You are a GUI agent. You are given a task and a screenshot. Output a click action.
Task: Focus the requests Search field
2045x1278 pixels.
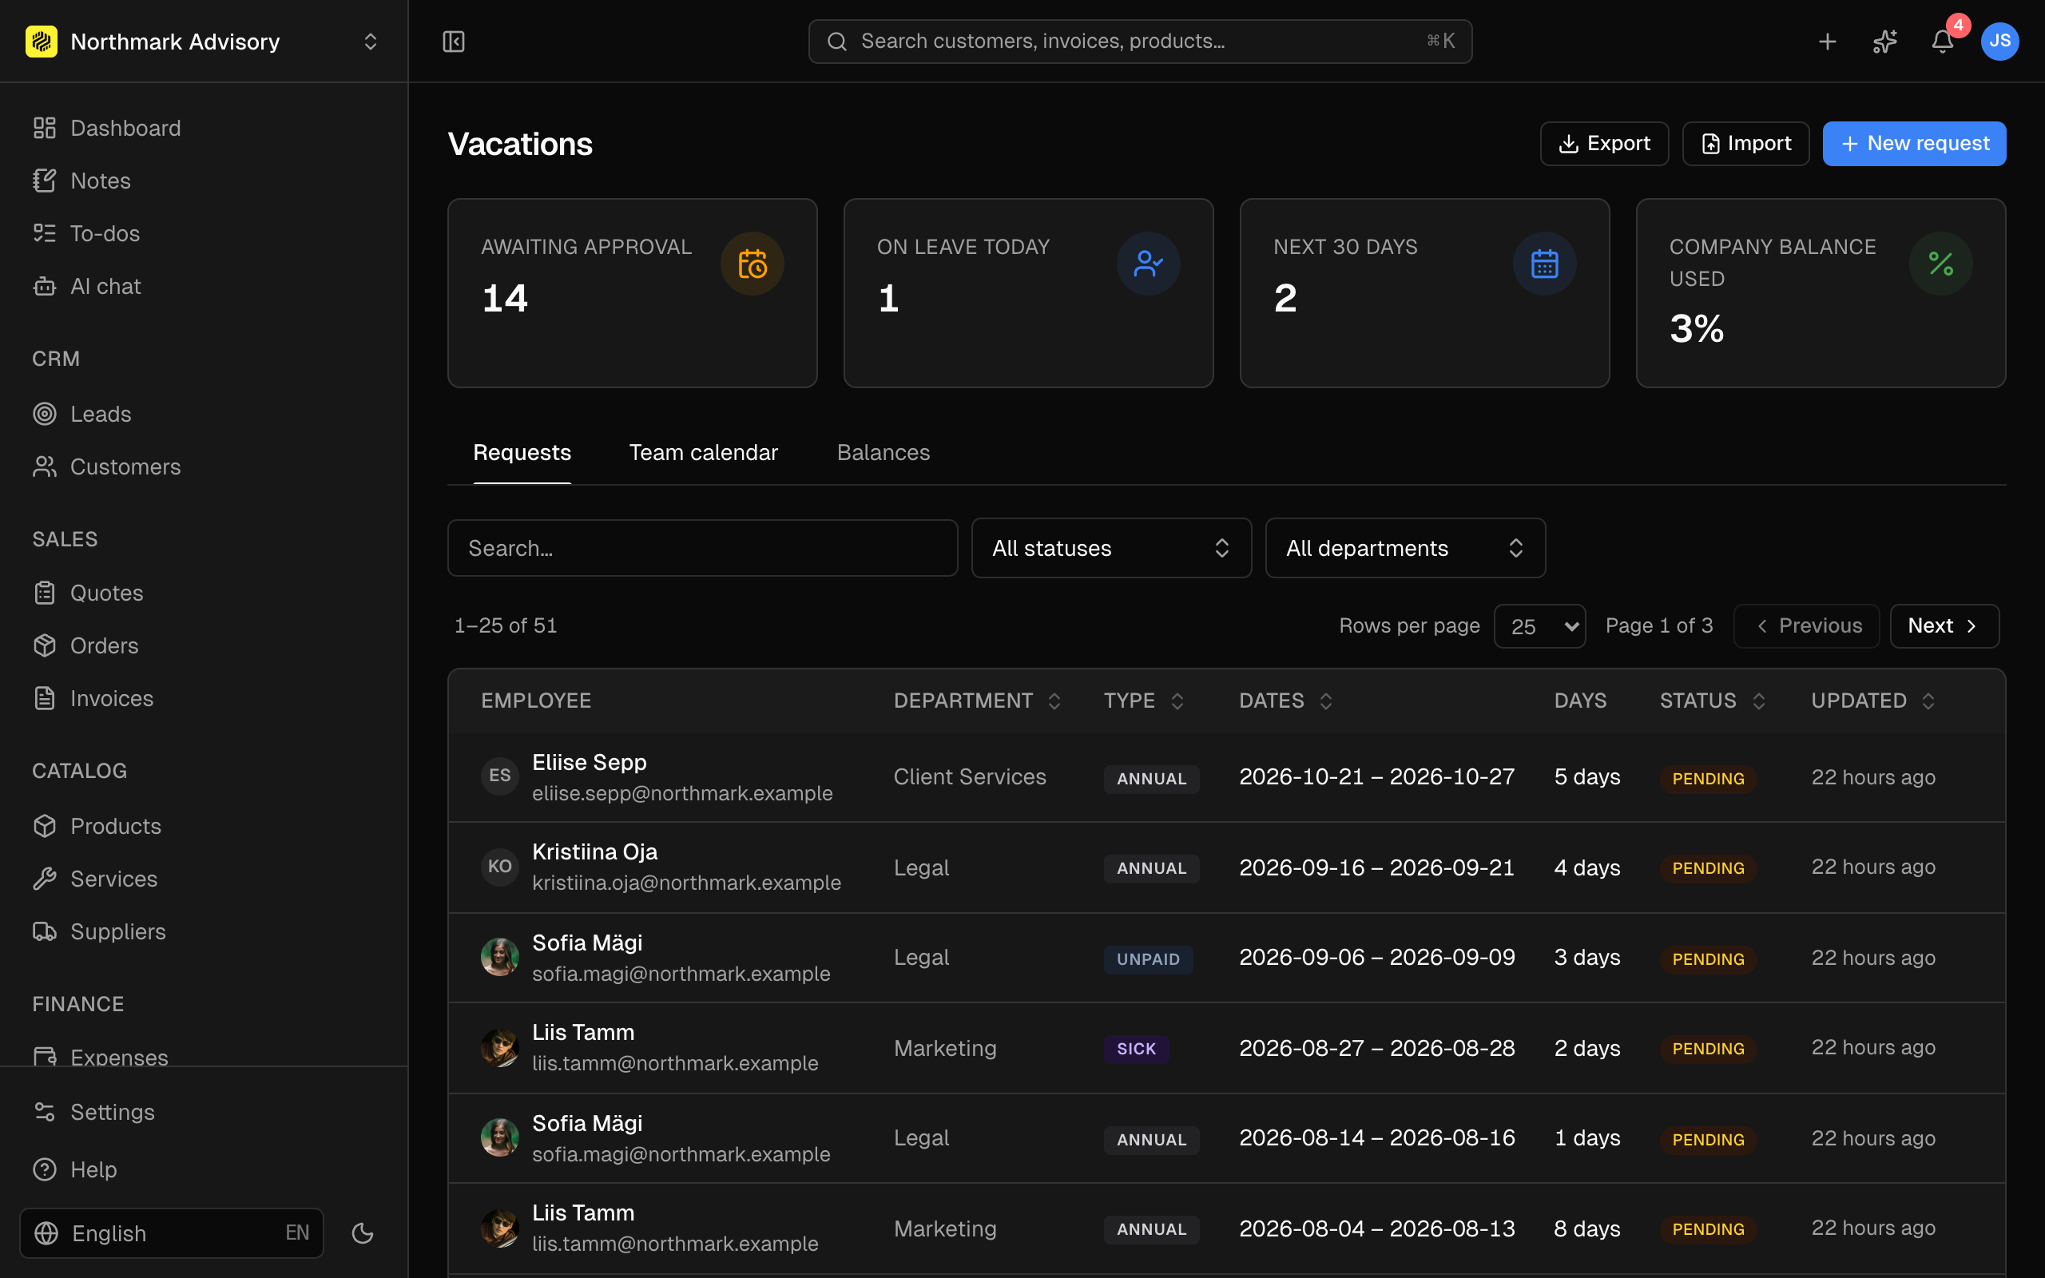(702, 548)
